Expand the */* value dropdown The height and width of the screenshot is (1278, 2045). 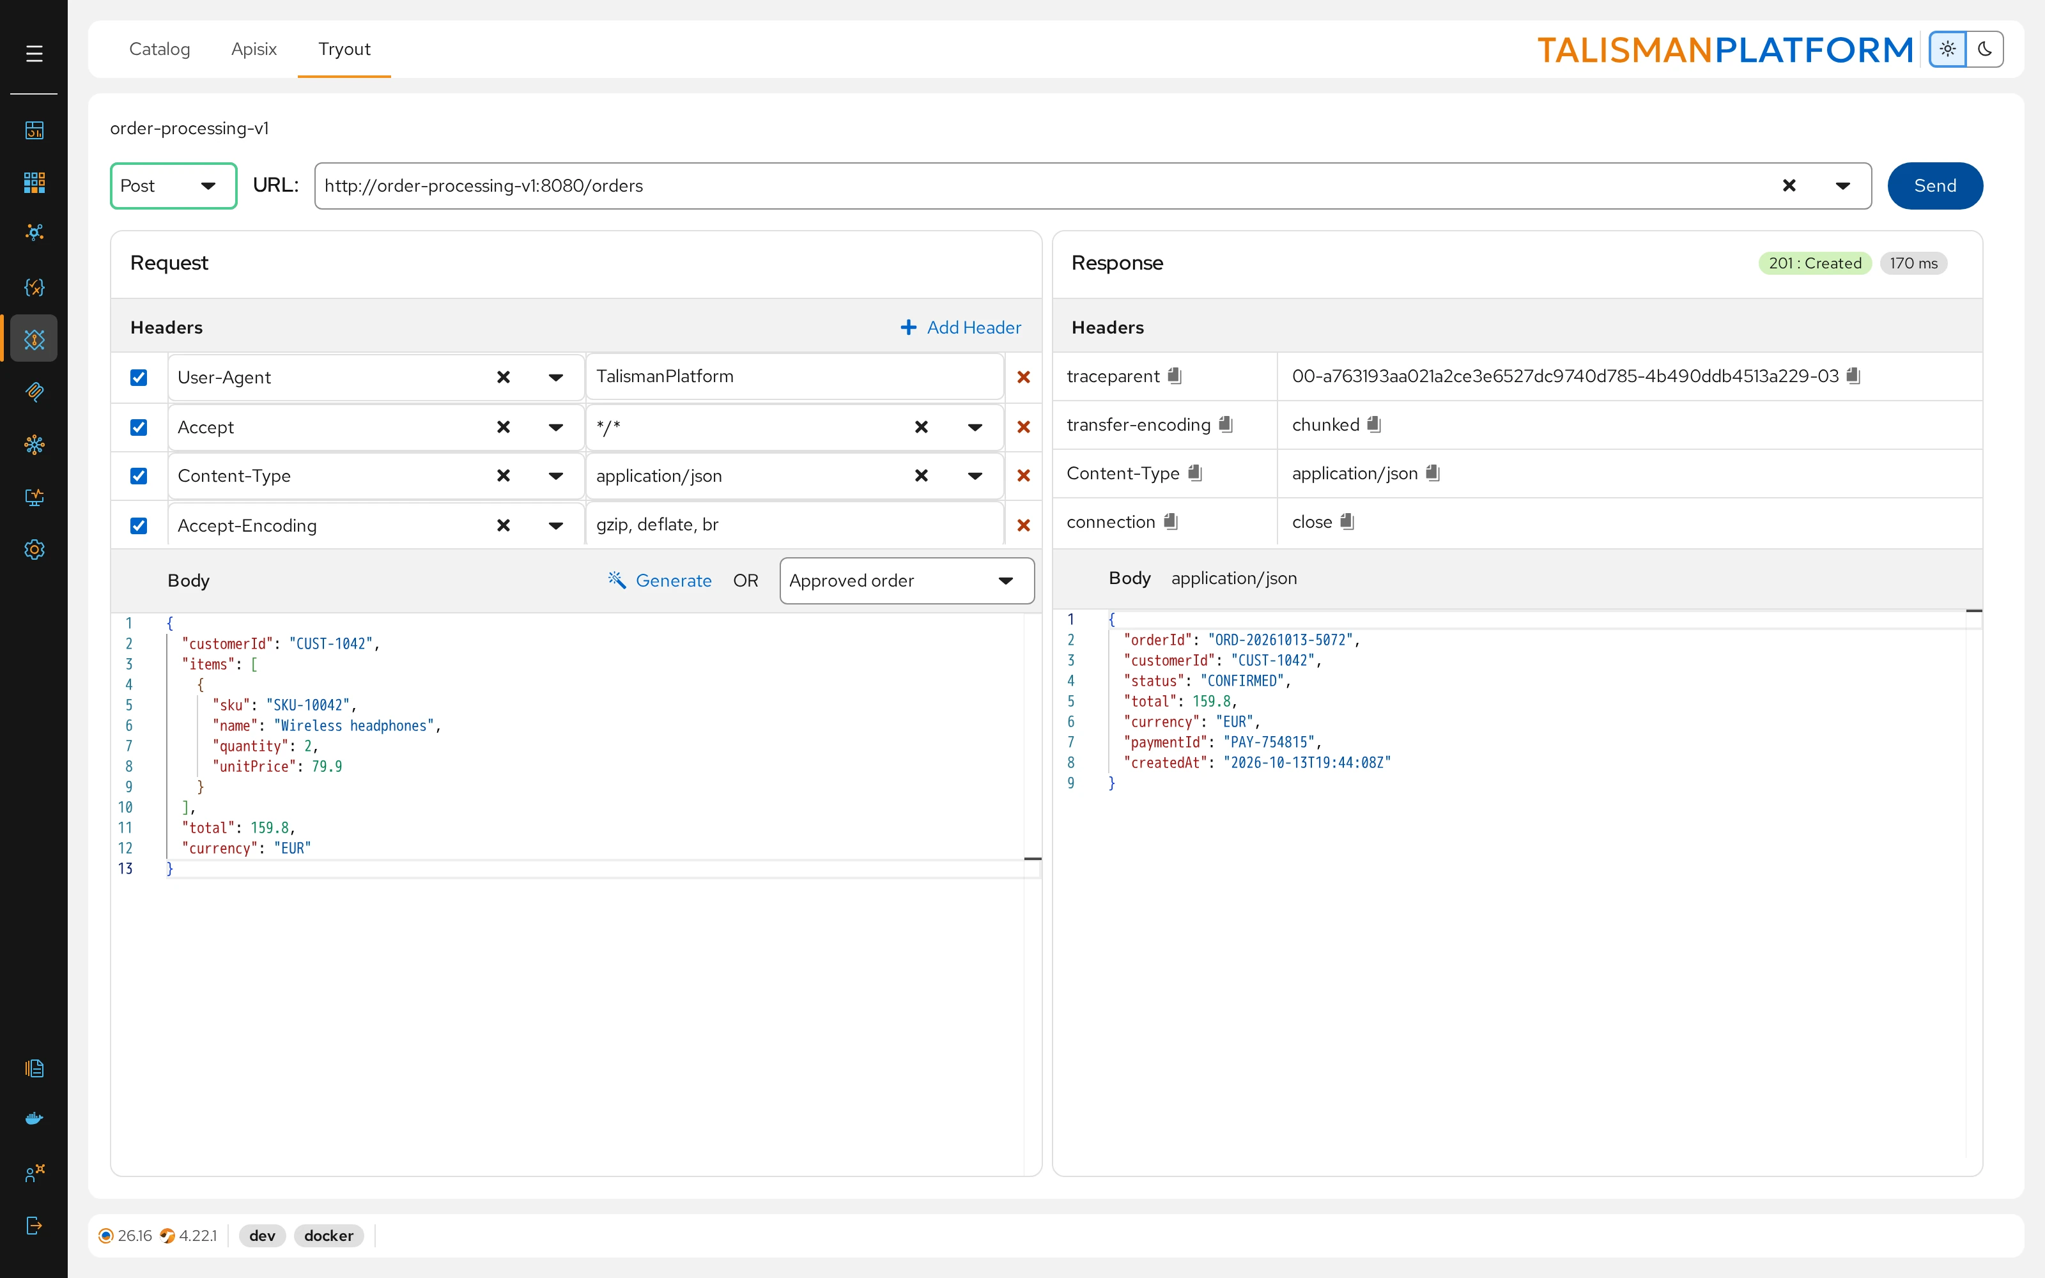(975, 427)
